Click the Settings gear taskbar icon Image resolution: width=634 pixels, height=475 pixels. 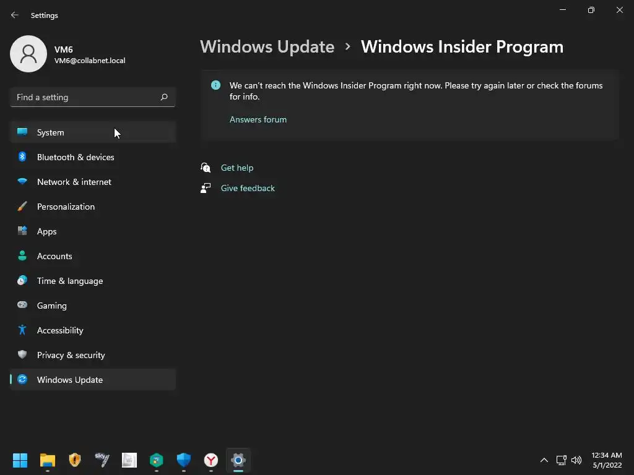click(238, 460)
